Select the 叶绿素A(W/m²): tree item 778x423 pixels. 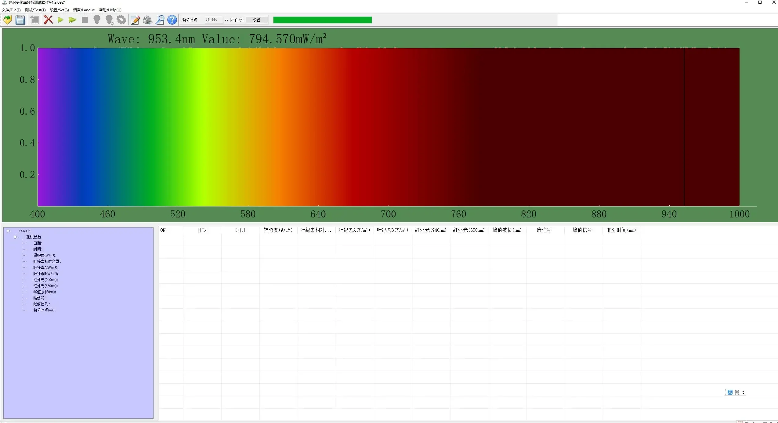(x=46, y=267)
